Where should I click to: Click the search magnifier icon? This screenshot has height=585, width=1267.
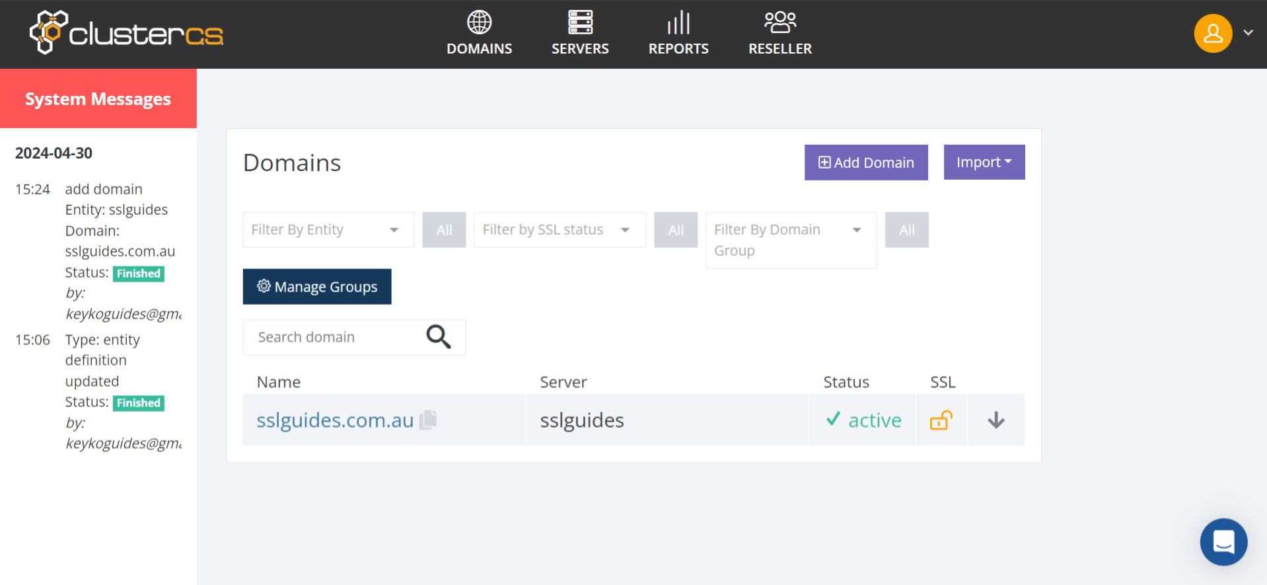[439, 337]
